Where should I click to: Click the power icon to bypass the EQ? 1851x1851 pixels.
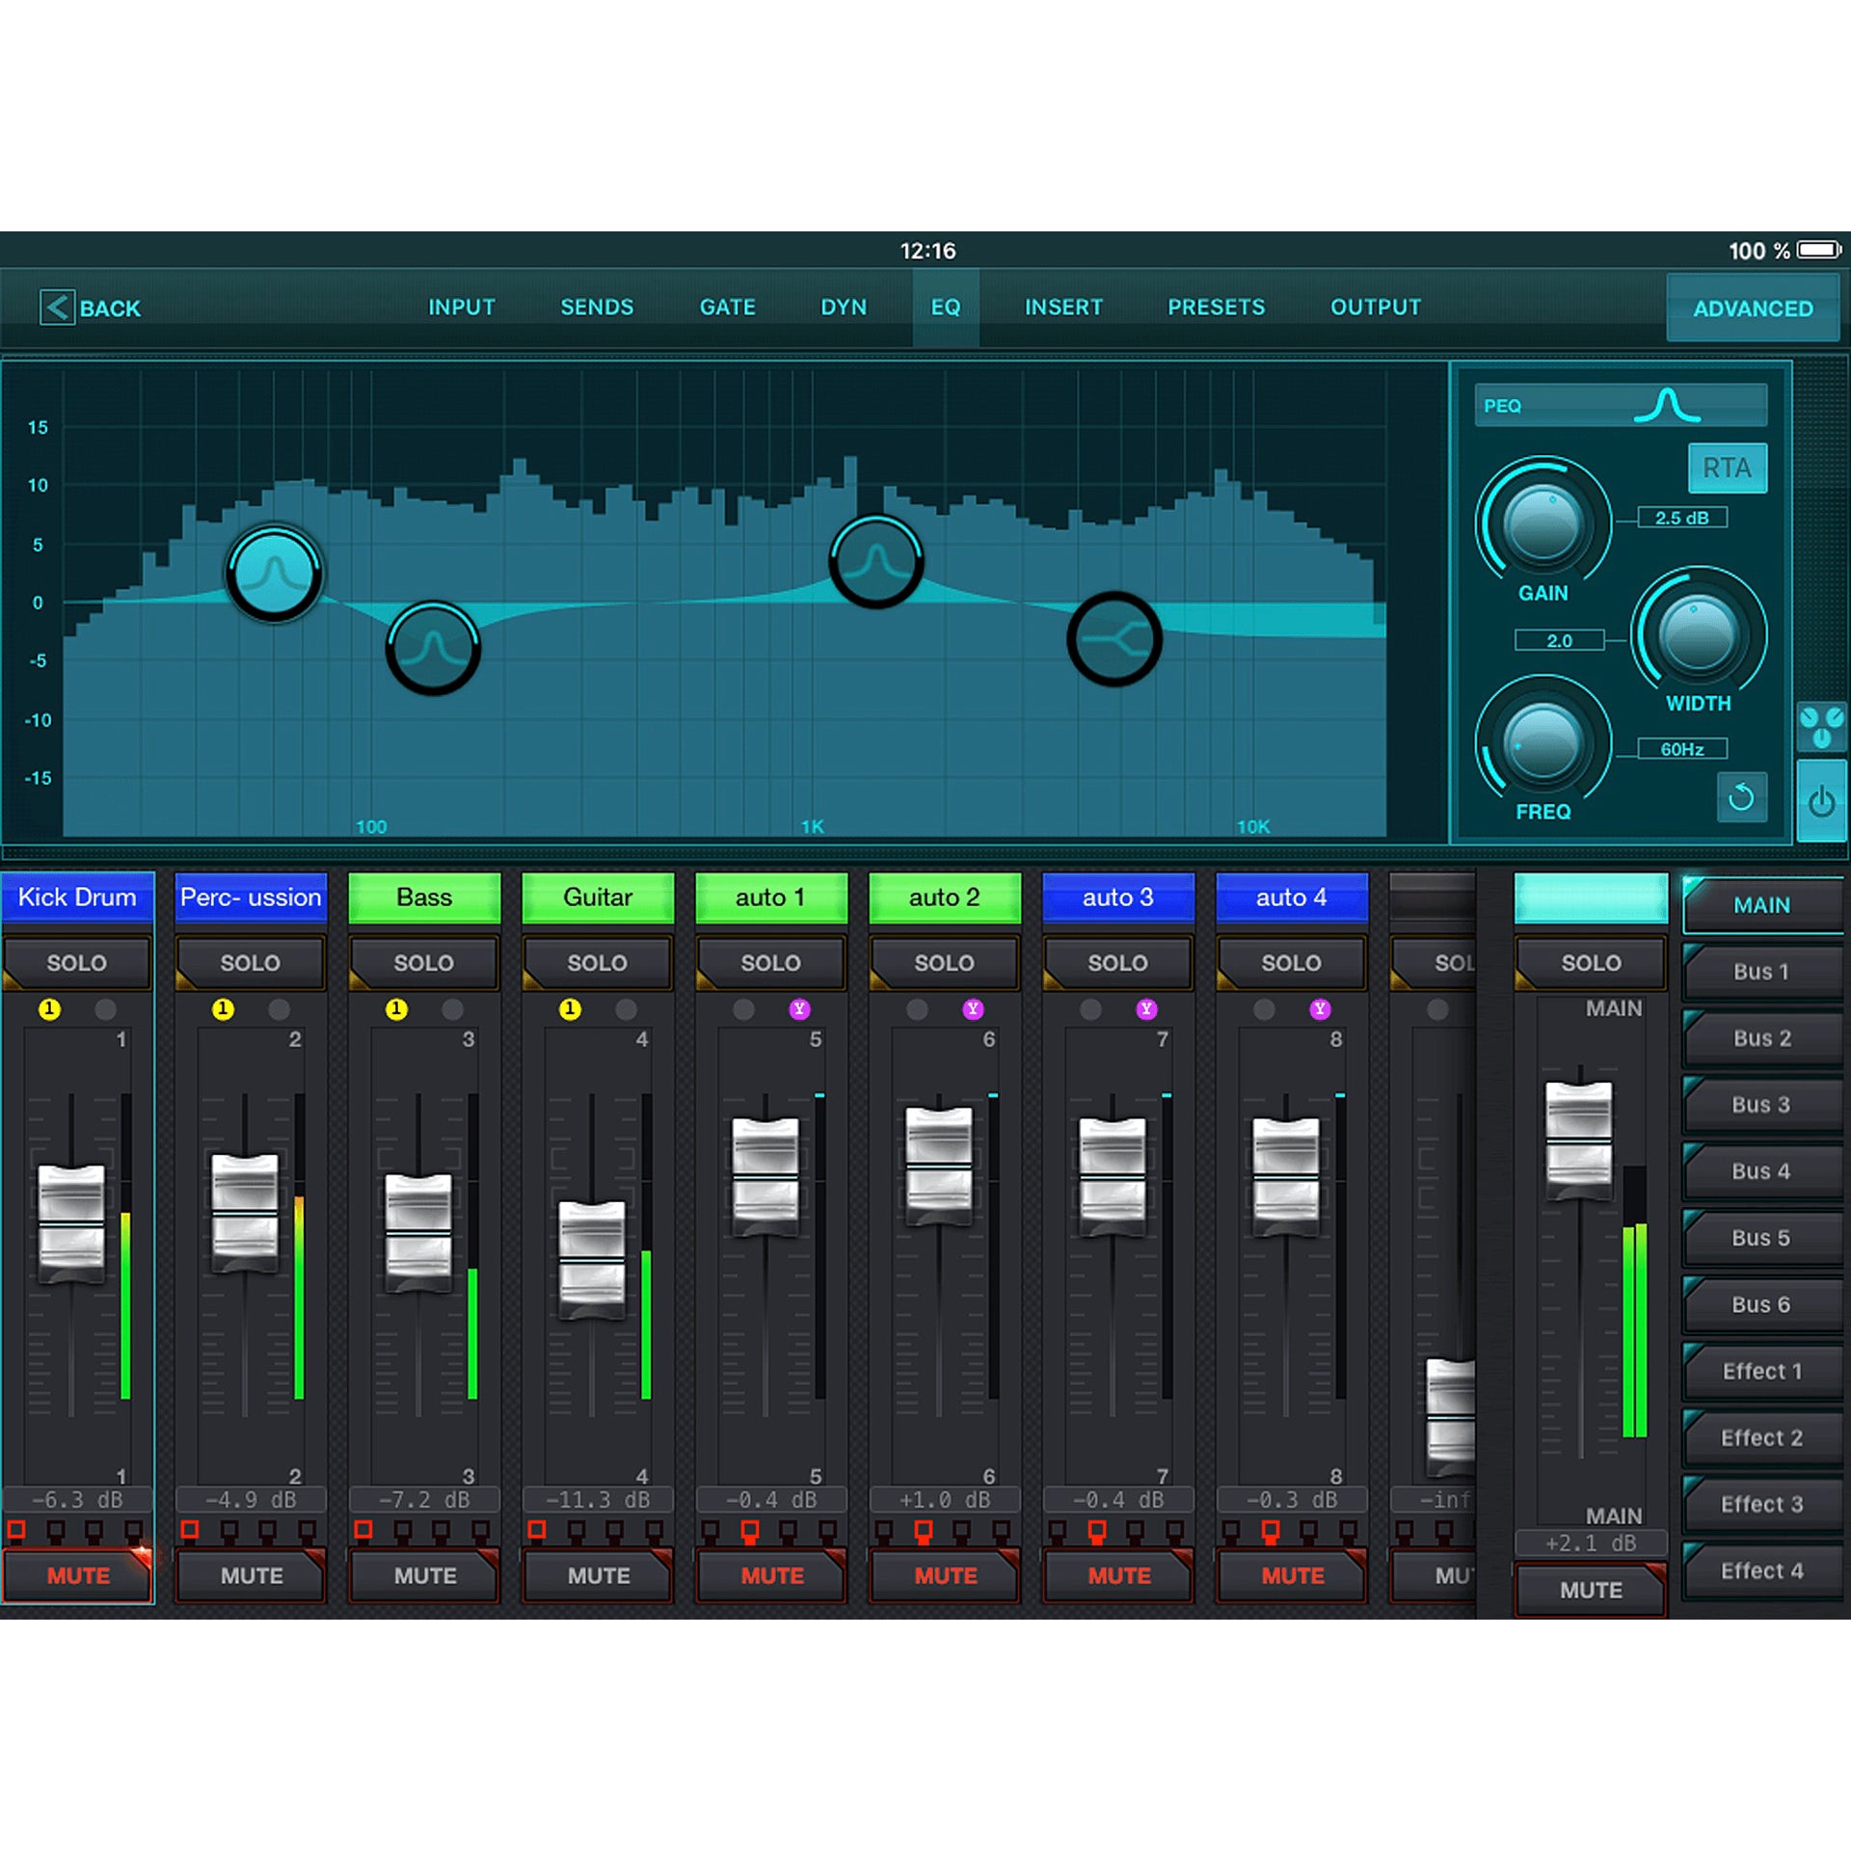click(1820, 802)
